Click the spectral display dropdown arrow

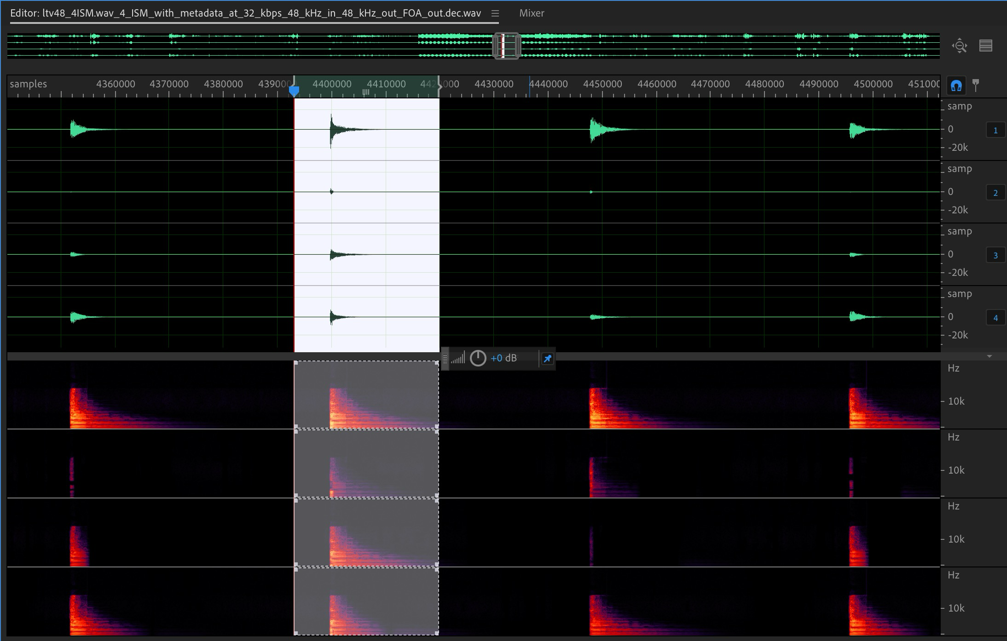click(x=990, y=356)
